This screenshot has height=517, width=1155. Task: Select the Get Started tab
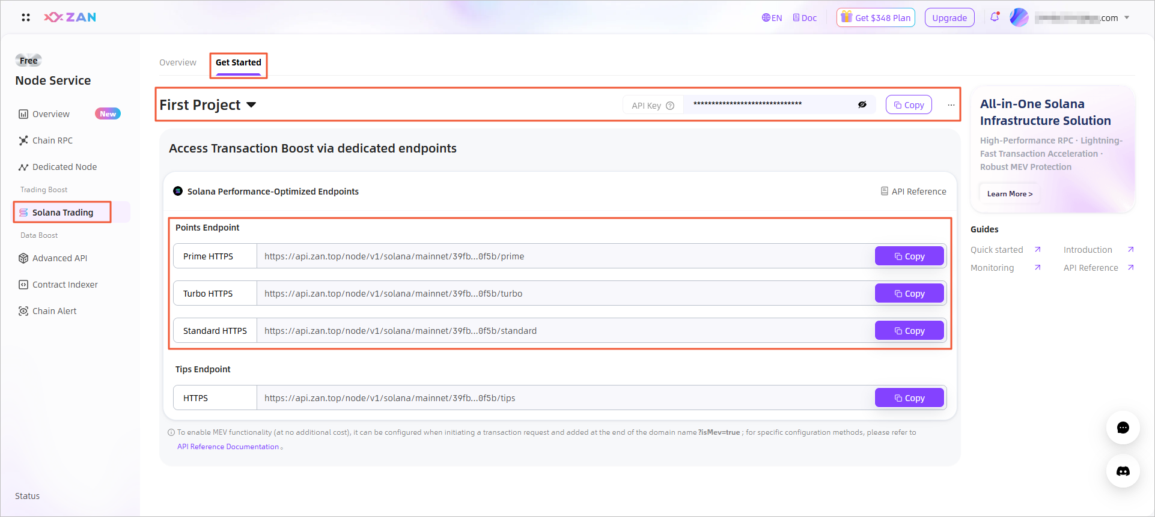coord(239,62)
